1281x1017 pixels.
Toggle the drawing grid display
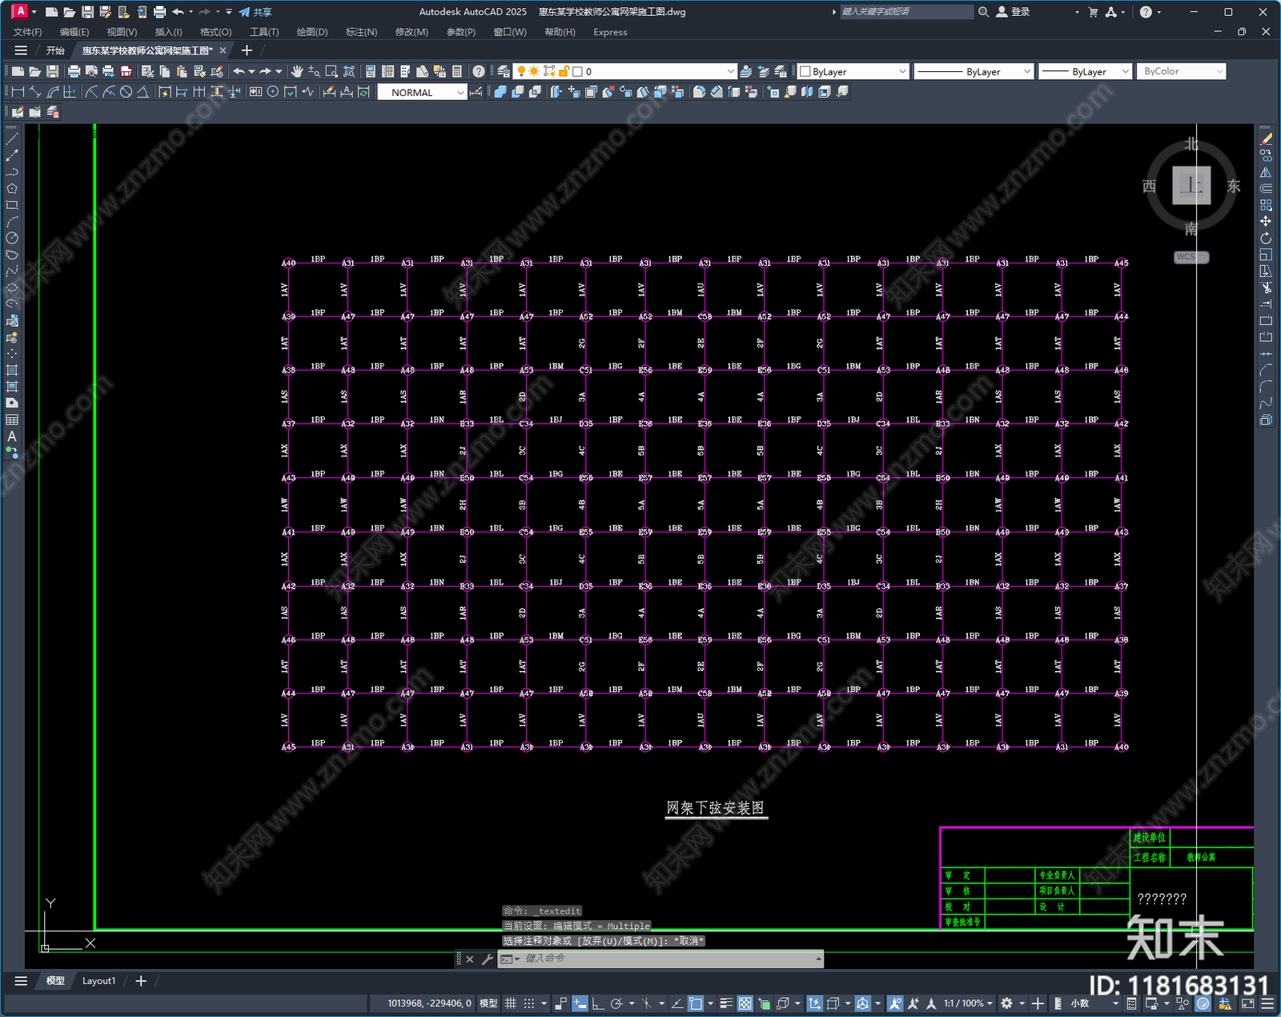[x=510, y=1003]
